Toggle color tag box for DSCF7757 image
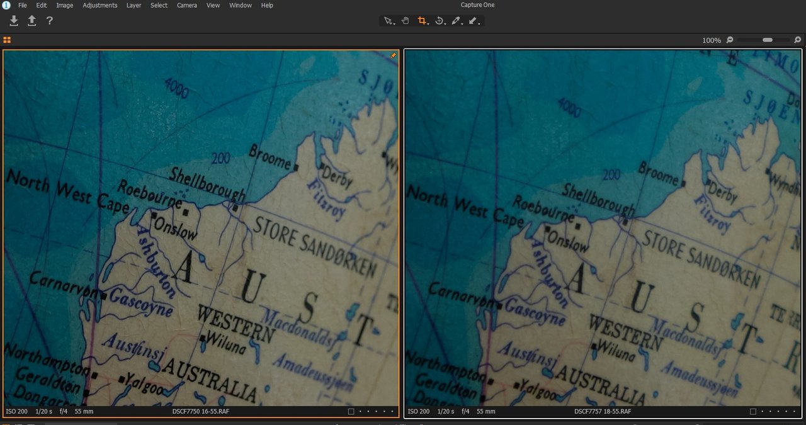 [x=754, y=411]
